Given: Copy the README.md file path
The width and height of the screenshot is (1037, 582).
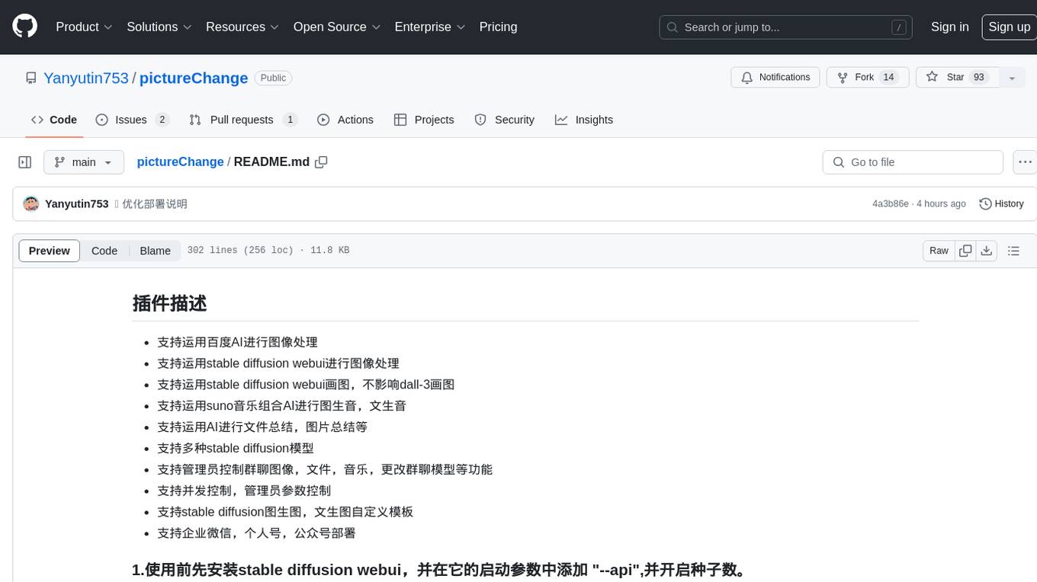Looking at the screenshot, I should pyautogui.click(x=321, y=162).
